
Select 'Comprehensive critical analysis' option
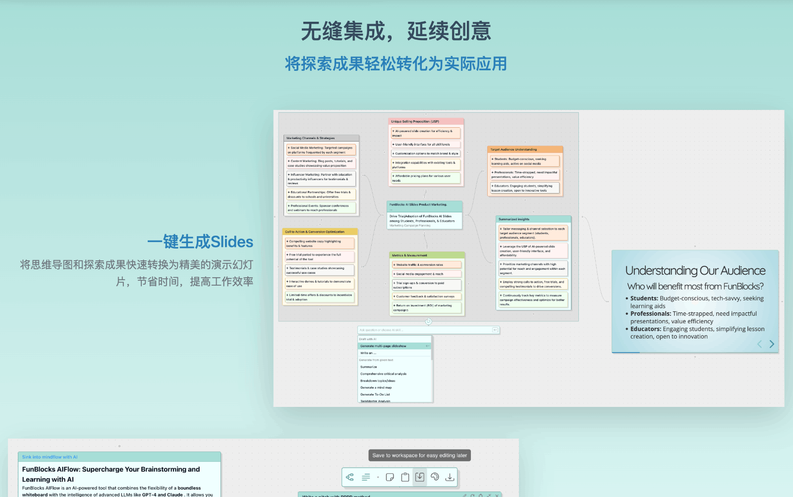(383, 374)
